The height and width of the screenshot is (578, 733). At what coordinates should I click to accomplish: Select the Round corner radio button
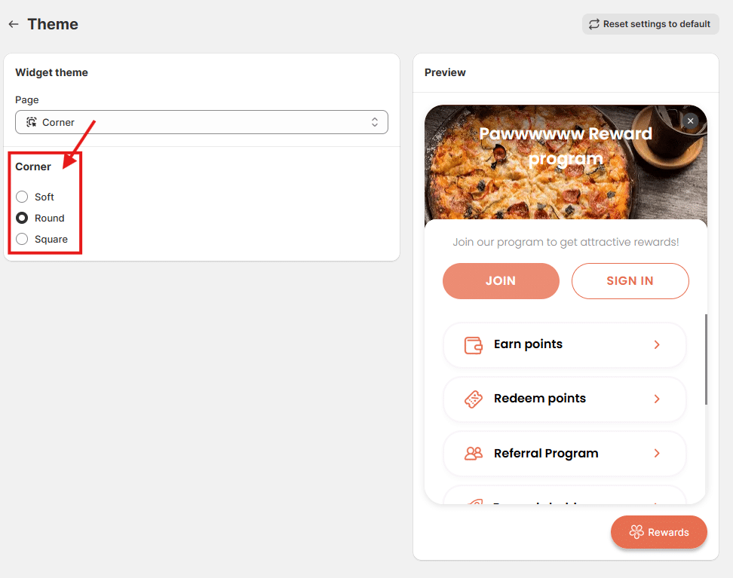[22, 218]
